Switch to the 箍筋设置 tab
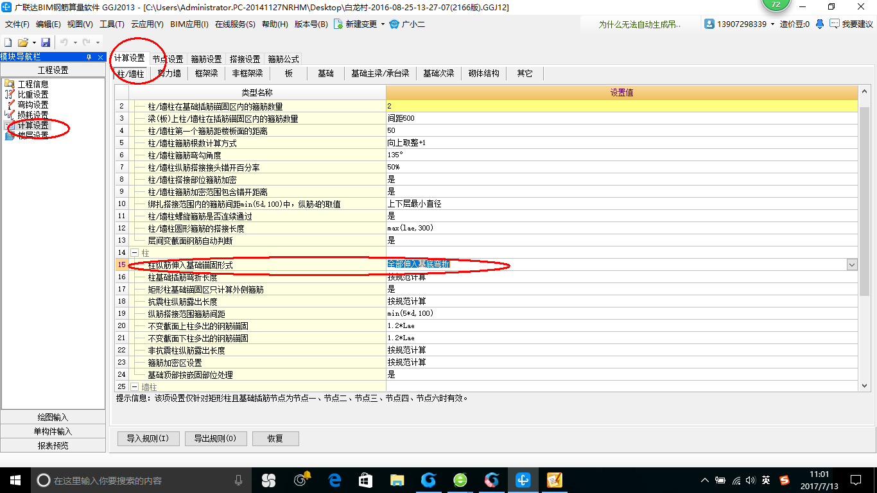Viewport: 877px width, 493px height. (x=206, y=58)
